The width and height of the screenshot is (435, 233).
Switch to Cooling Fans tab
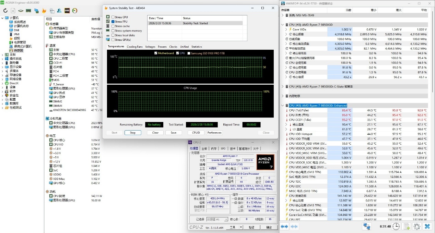134,47
